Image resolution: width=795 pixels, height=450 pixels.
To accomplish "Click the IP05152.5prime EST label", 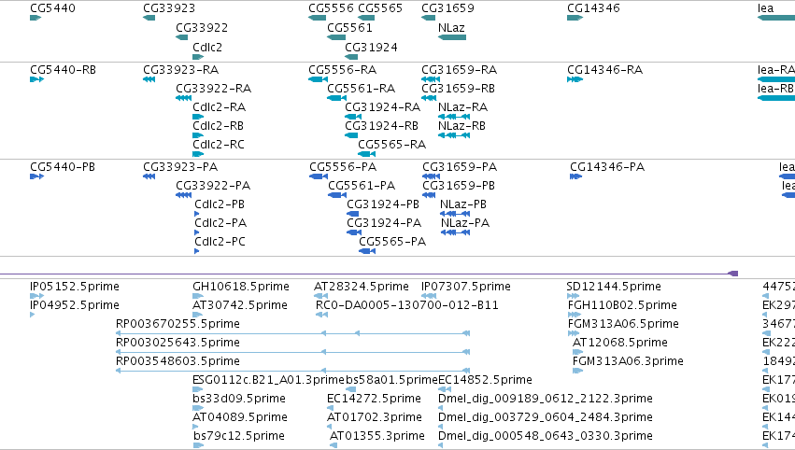I will click(x=75, y=287).
